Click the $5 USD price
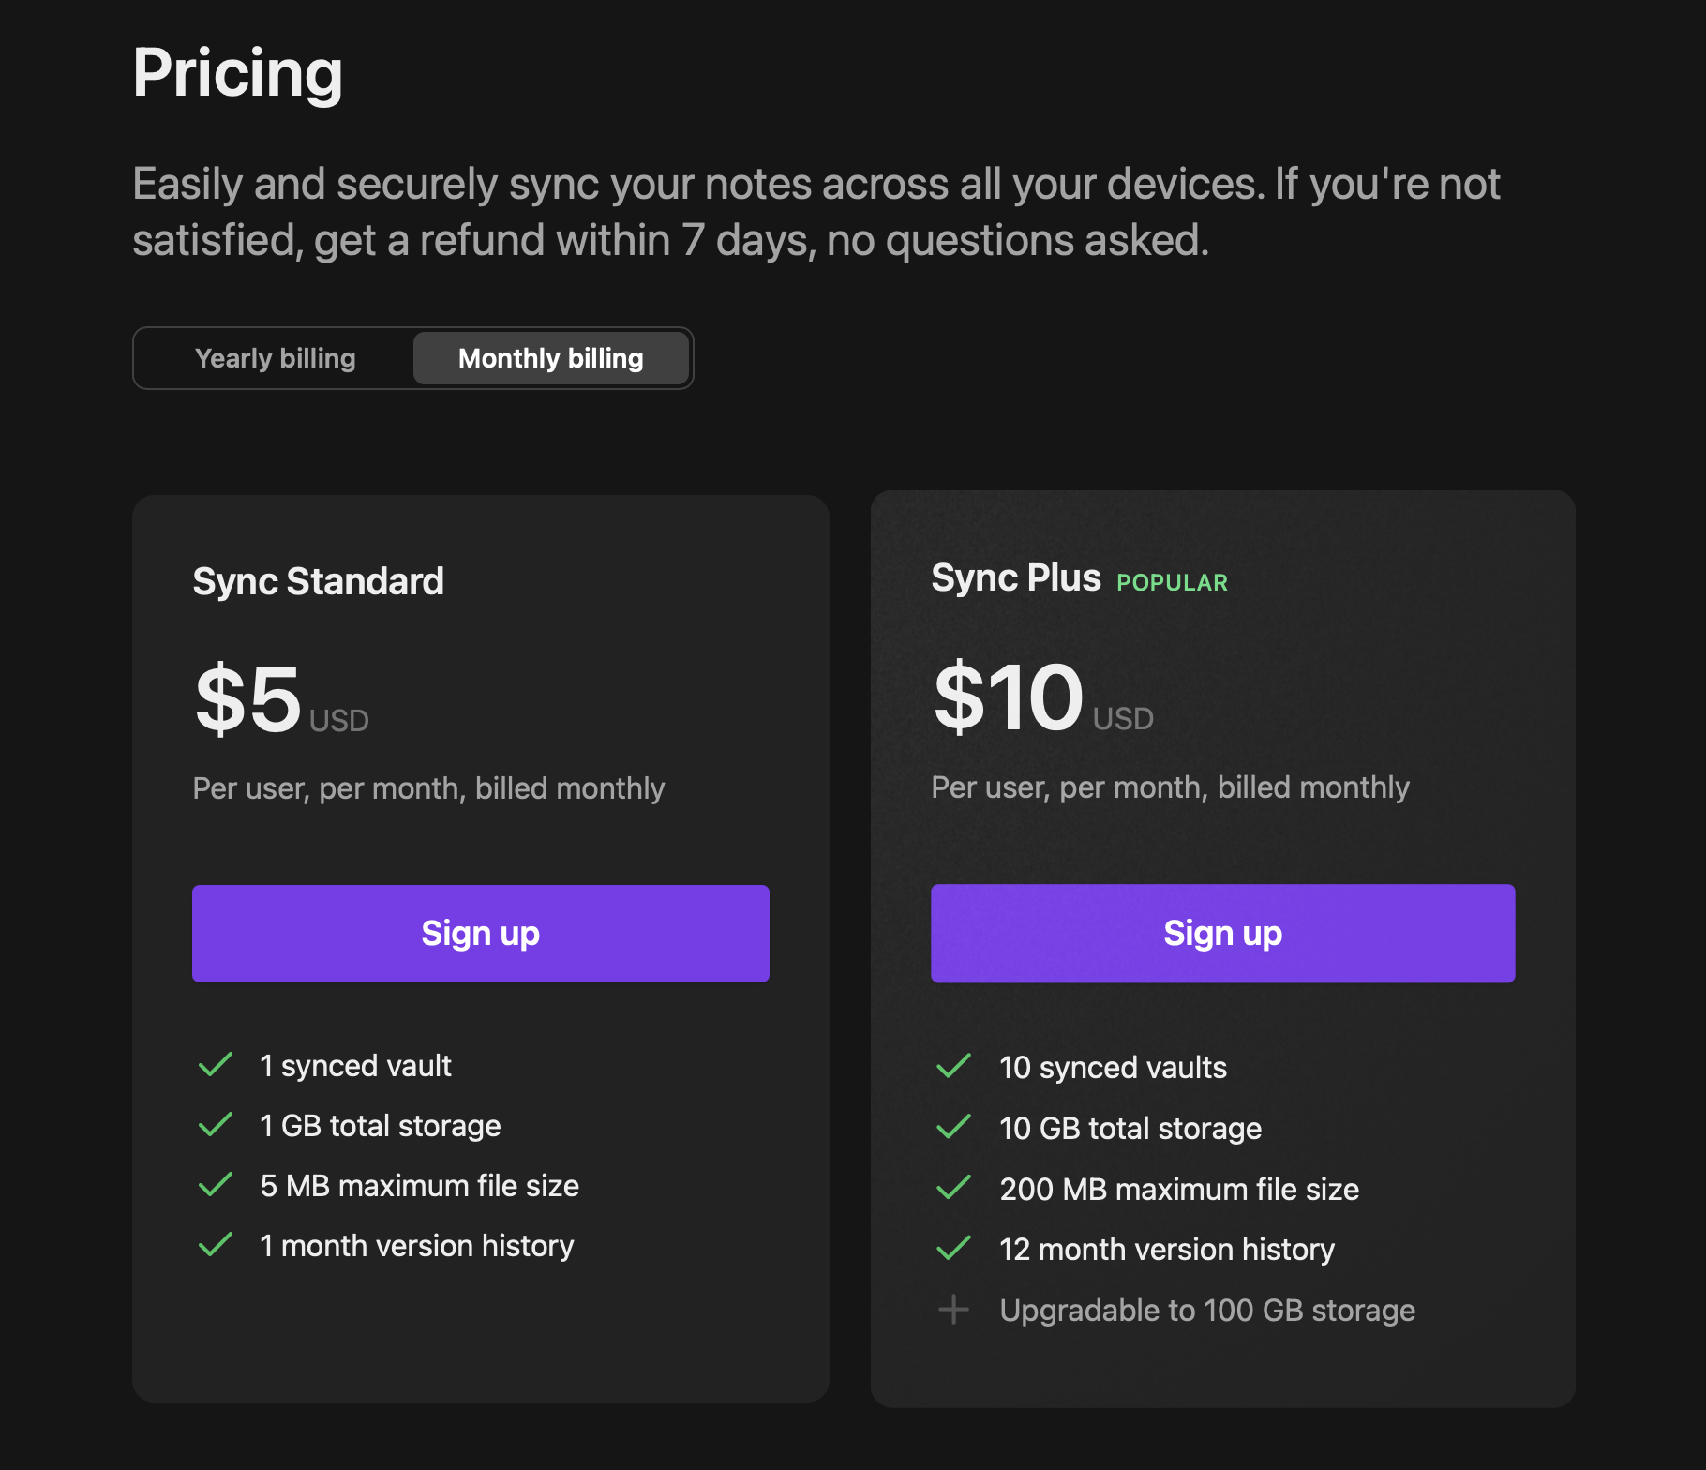Viewport: 1706px width, 1470px height. (280, 700)
